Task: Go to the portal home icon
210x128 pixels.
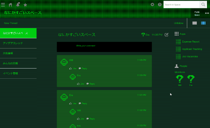Action: click(10, 5)
